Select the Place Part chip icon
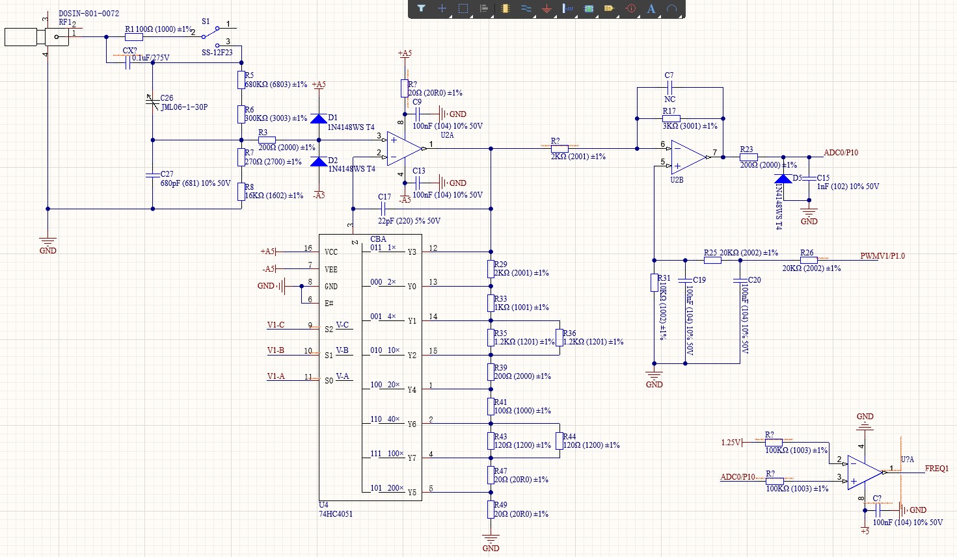The height and width of the screenshot is (557, 957). tap(505, 8)
